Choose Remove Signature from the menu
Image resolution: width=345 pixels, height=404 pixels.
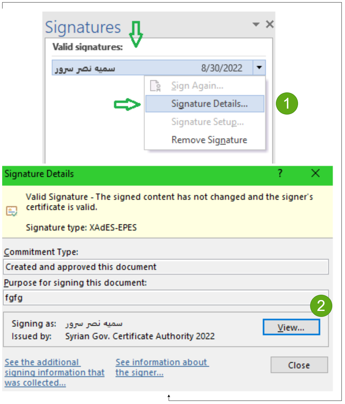[209, 140]
